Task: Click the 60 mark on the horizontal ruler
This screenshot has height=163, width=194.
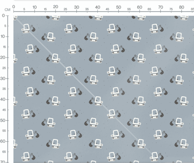Action: 140,7
